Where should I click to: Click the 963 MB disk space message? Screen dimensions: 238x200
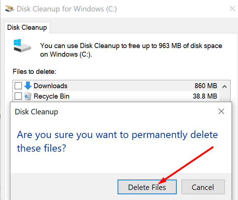click(x=131, y=50)
